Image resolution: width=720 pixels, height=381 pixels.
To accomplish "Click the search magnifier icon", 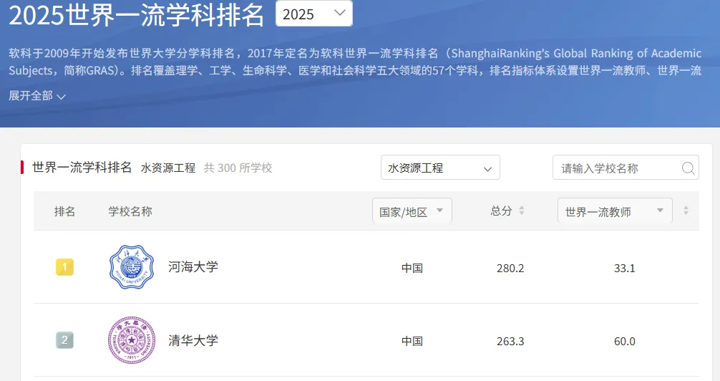I will 688,168.
